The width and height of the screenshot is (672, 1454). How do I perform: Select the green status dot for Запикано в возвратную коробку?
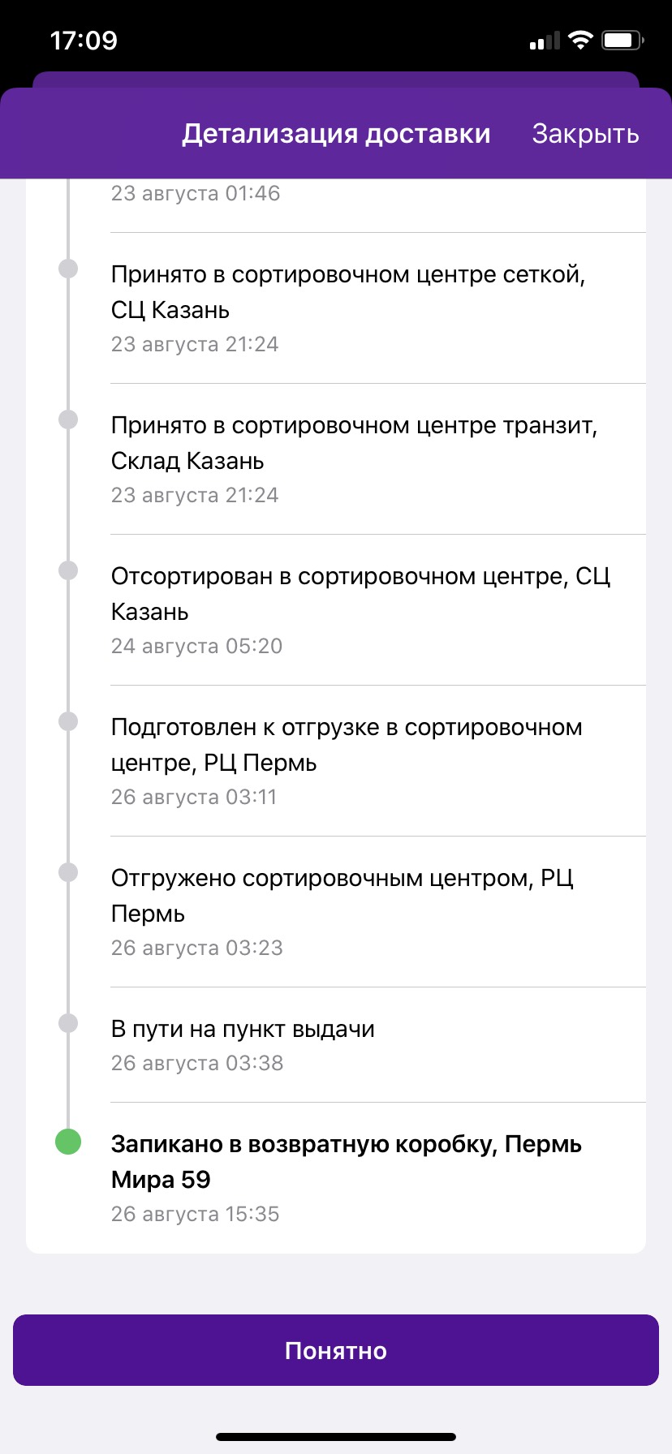[x=68, y=1141]
